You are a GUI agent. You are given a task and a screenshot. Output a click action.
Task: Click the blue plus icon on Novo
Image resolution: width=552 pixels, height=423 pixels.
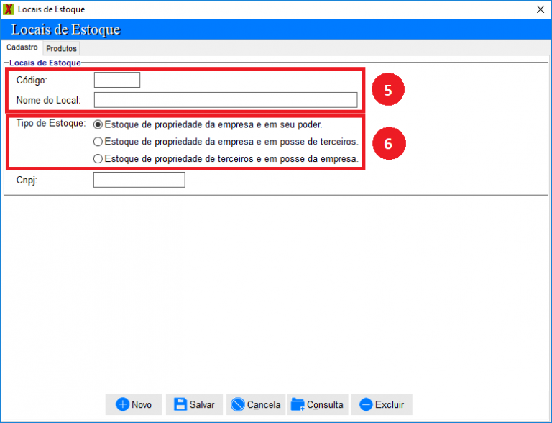point(123,404)
